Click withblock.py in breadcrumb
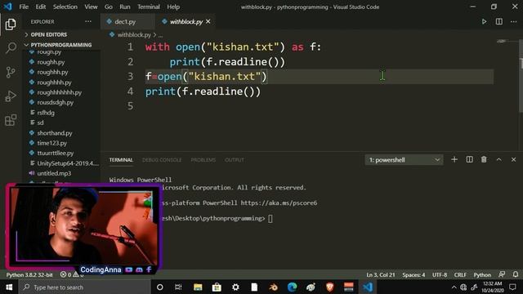The height and width of the screenshot is (294, 523). (134, 34)
